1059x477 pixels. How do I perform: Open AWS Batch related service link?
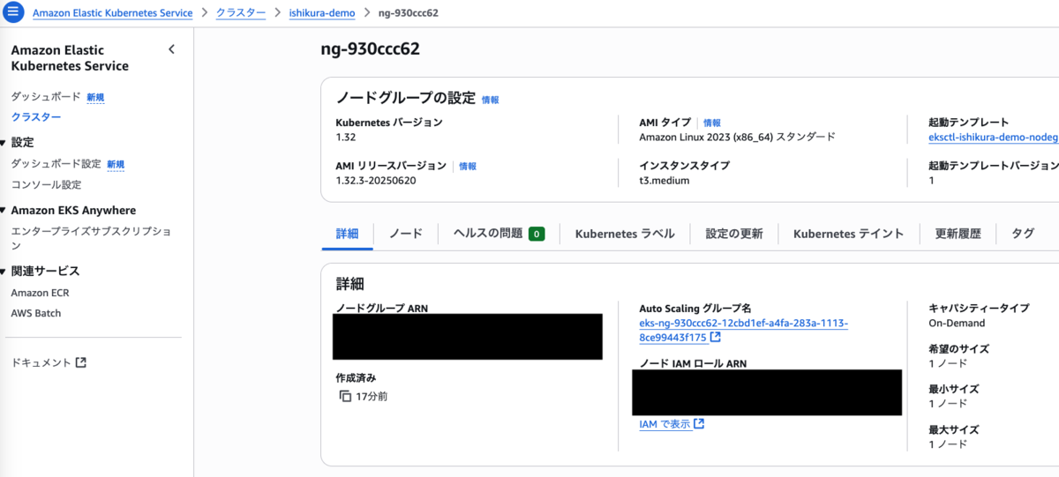(x=36, y=313)
